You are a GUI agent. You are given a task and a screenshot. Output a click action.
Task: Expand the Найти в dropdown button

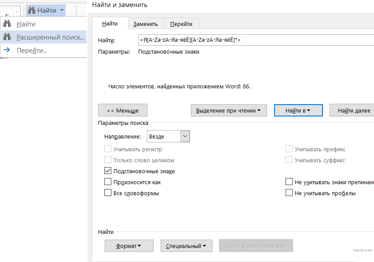pyautogui.click(x=298, y=110)
